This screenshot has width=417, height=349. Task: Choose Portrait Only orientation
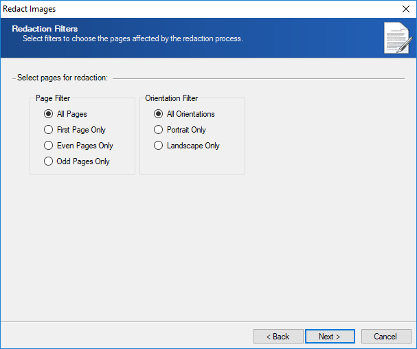point(158,130)
